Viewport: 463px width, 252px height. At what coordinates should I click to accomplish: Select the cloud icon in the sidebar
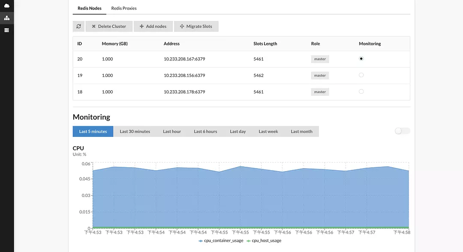click(x=7, y=6)
